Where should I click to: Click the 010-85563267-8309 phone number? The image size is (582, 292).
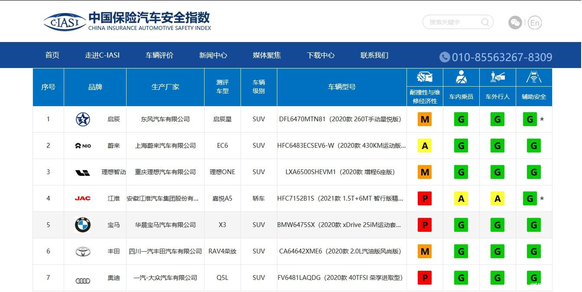click(x=502, y=57)
